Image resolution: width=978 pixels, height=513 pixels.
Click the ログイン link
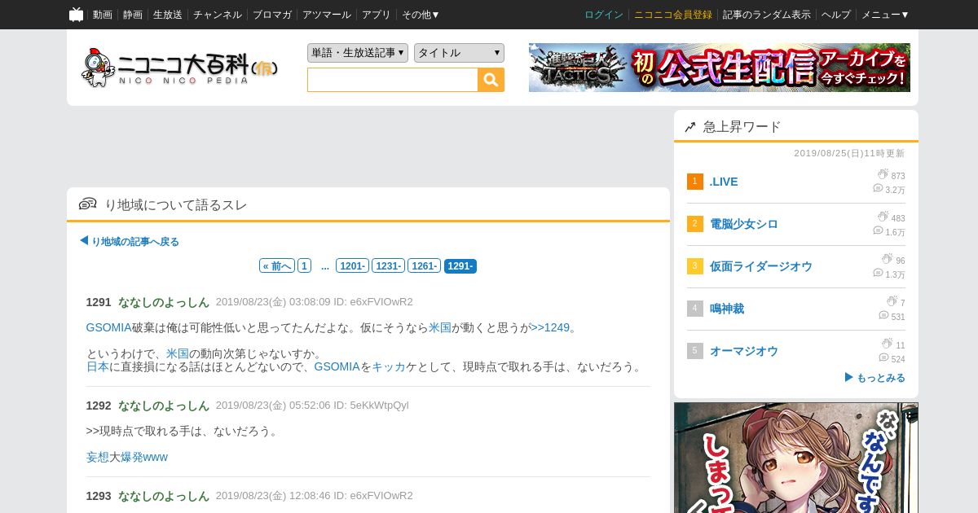pos(604,15)
